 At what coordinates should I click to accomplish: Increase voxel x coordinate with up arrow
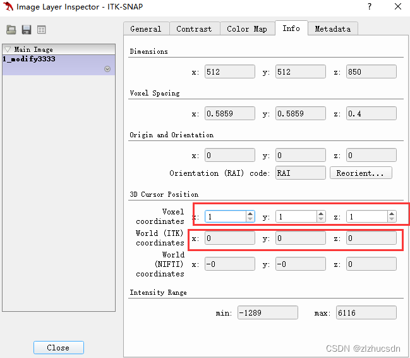click(x=250, y=214)
